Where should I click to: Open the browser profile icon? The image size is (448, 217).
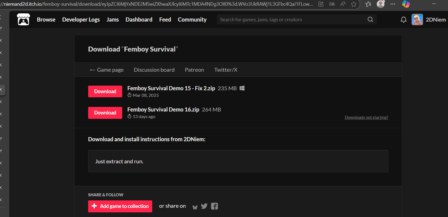coord(381,4)
